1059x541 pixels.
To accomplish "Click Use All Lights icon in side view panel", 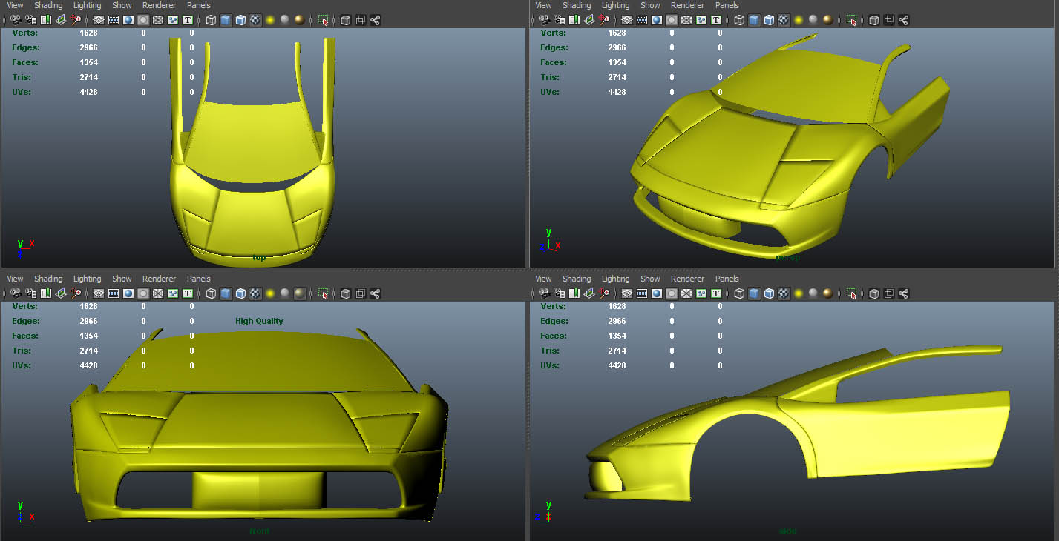I will (799, 293).
